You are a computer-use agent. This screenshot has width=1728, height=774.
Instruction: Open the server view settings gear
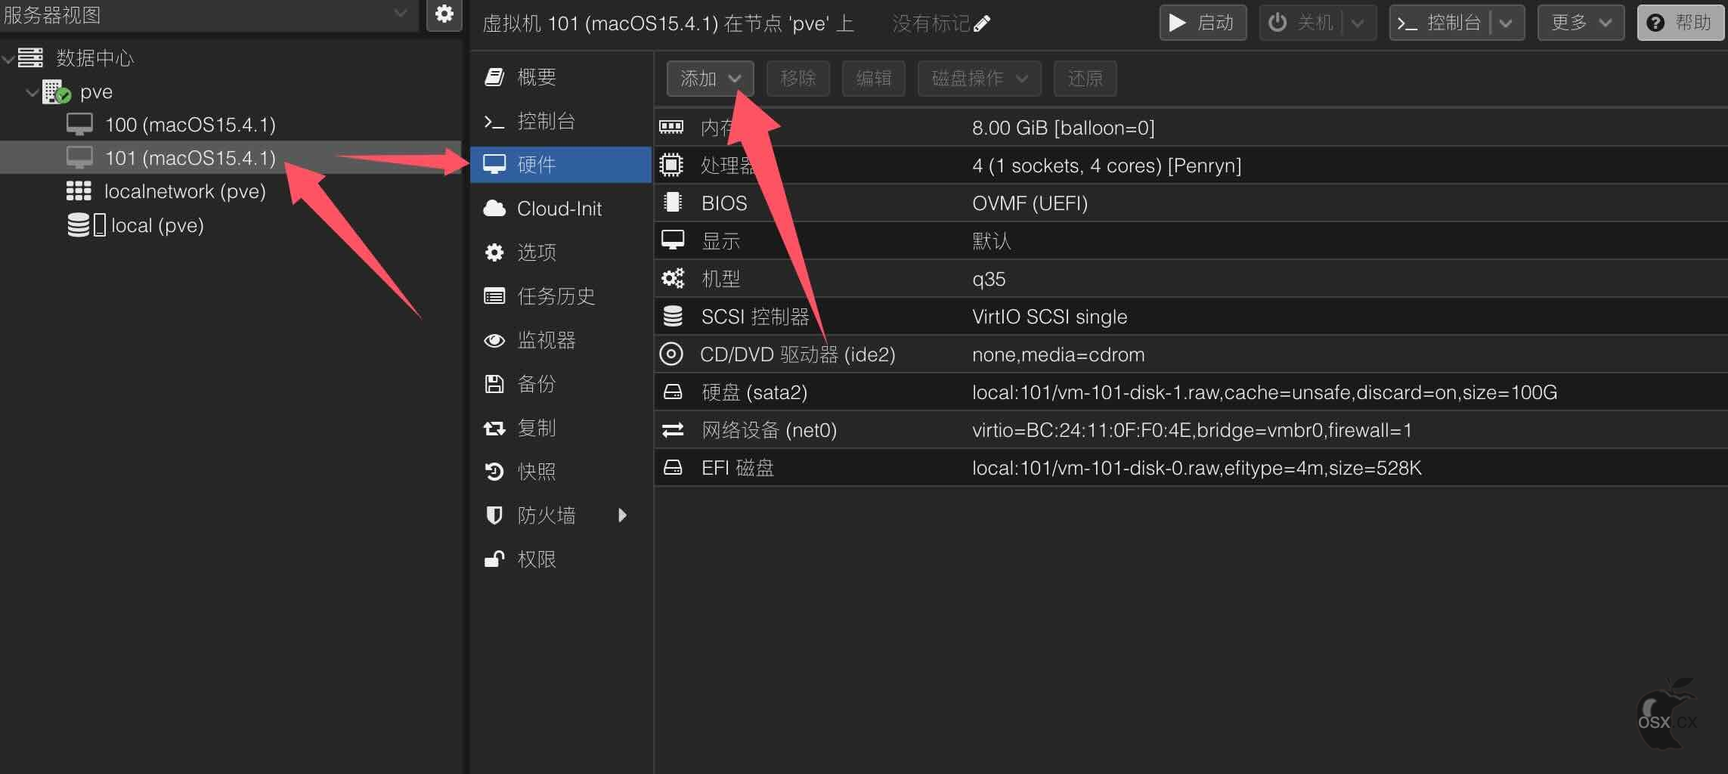click(x=444, y=14)
